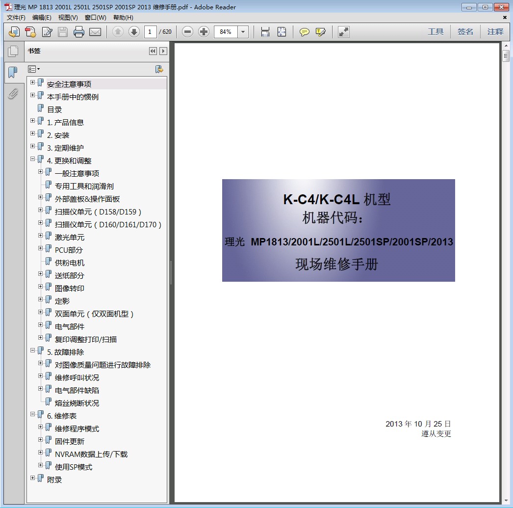The image size is (513, 508).
Task: Open bookmark options dropdown menu
Action: 34,69
